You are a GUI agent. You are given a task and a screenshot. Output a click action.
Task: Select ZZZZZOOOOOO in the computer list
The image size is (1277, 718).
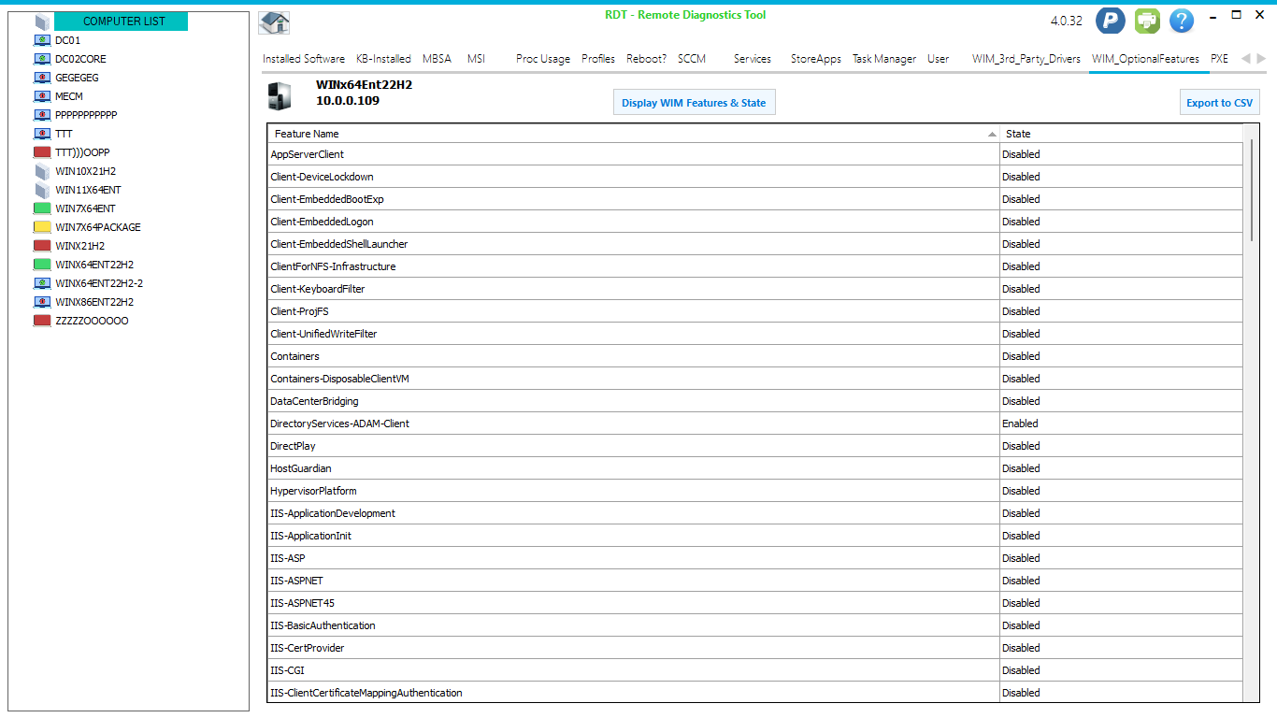click(92, 321)
